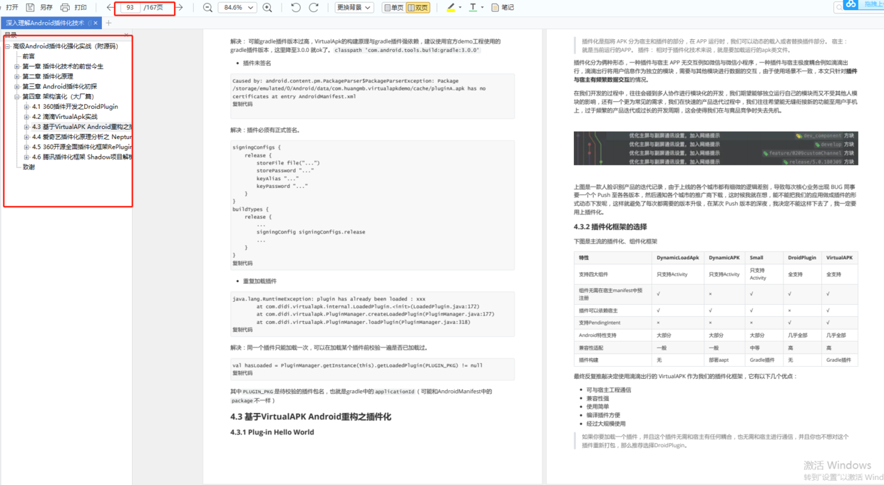Go to next page with right arrow
Image resolution: width=884 pixels, height=485 pixels.
(178, 7)
